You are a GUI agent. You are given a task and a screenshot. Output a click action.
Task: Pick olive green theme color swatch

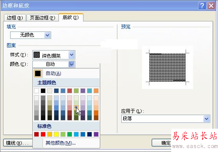(x=76, y=91)
